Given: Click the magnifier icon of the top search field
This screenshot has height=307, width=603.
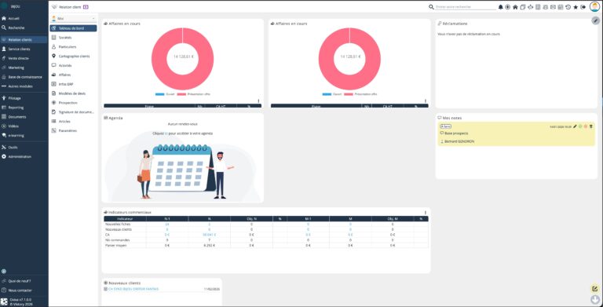Looking at the screenshot, I should [x=431, y=7].
